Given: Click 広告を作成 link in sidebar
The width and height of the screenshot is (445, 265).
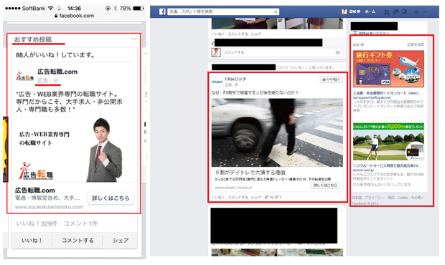Looking at the screenshot, I should (x=416, y=44).
